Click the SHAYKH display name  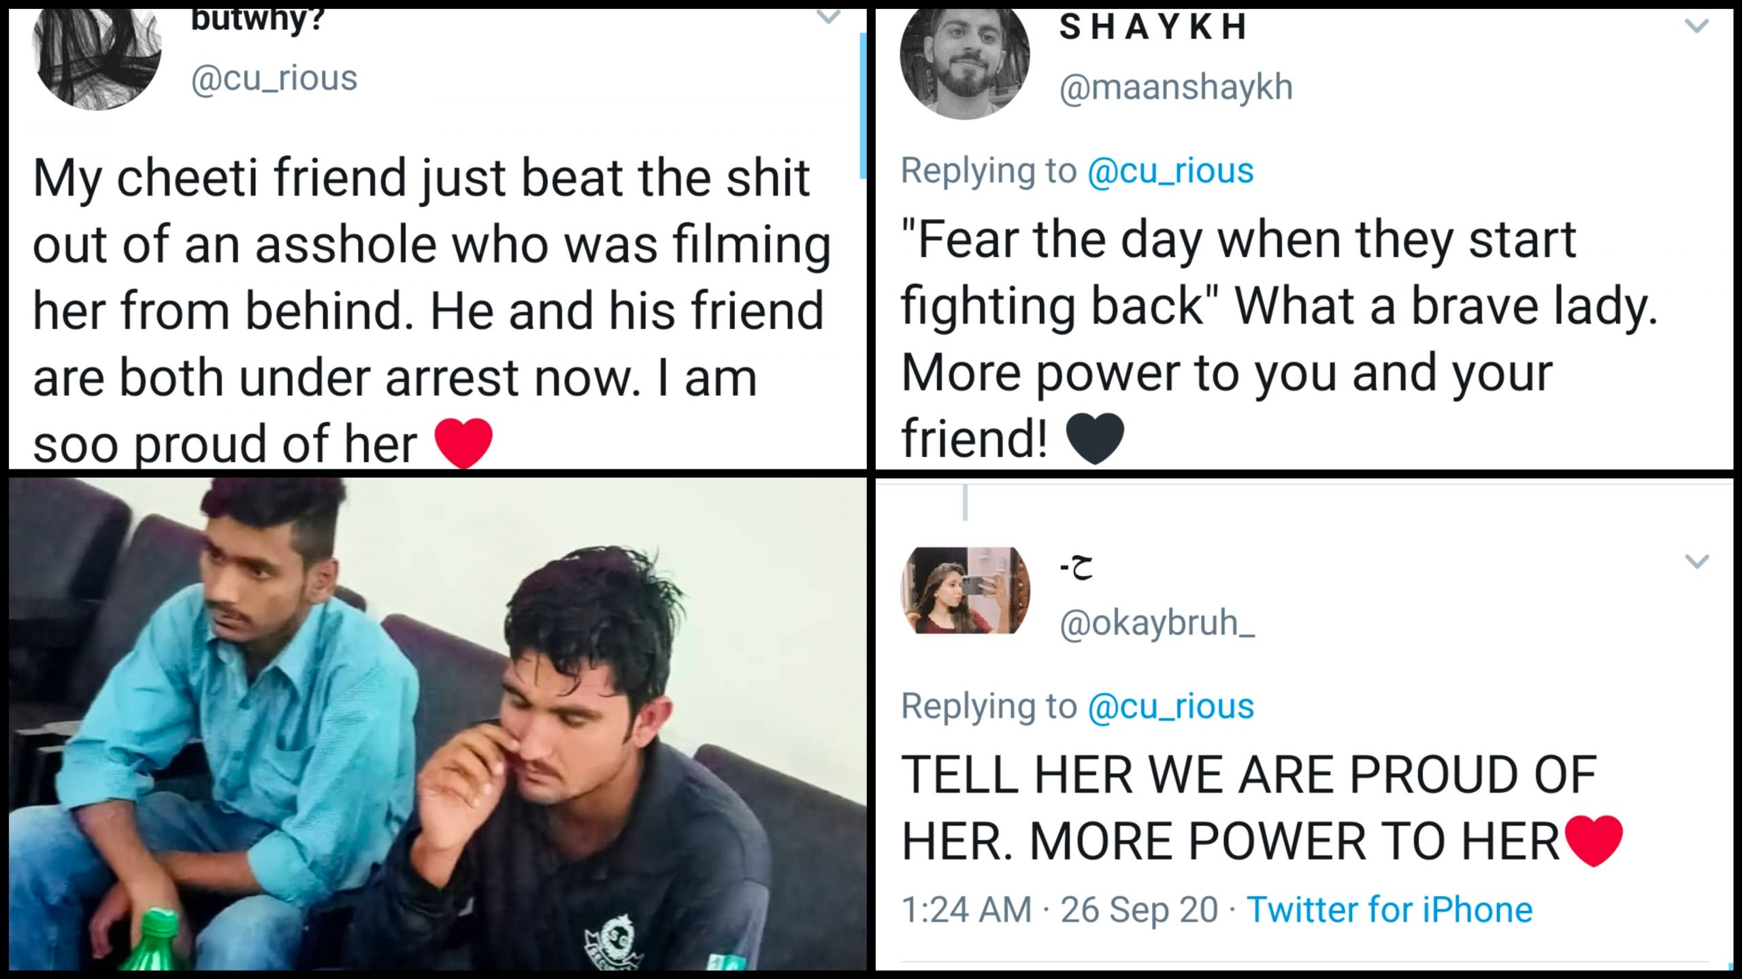[x=1153, y=28]
